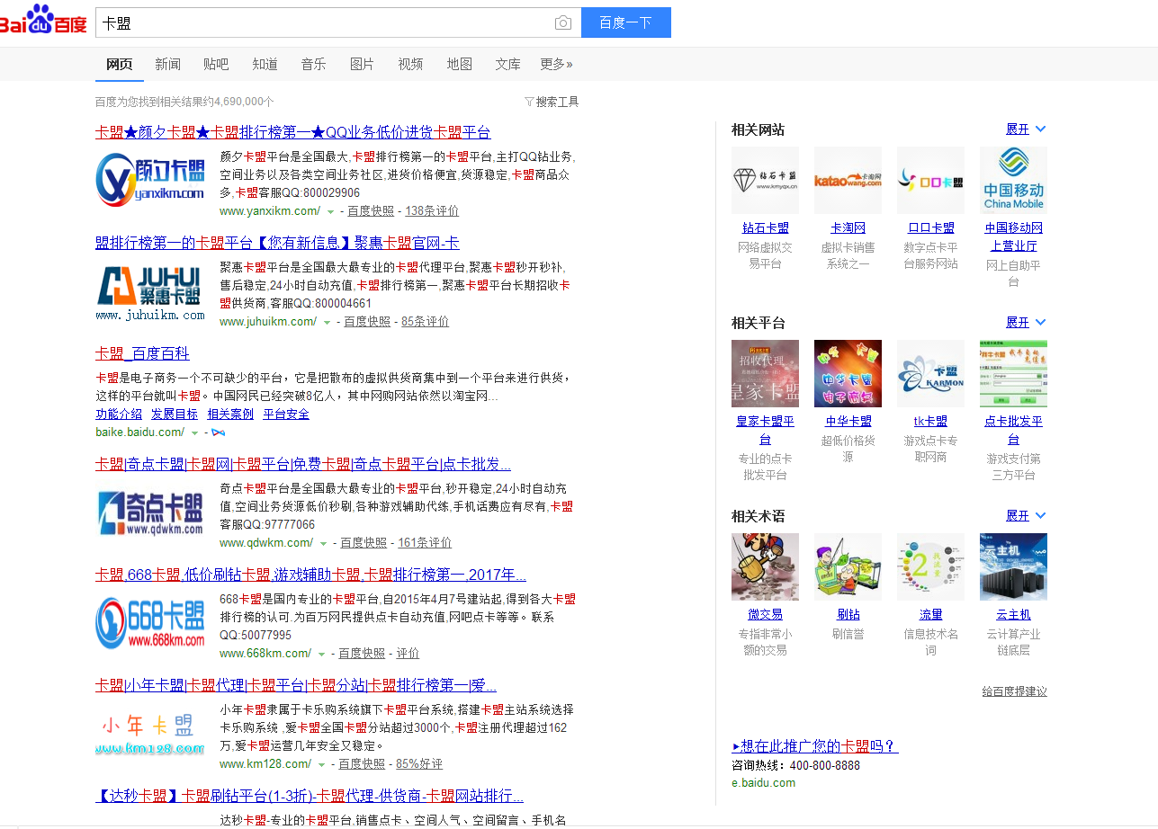
Task: Switch to the 新闻 tab
Action: click(x=168, y=64)
